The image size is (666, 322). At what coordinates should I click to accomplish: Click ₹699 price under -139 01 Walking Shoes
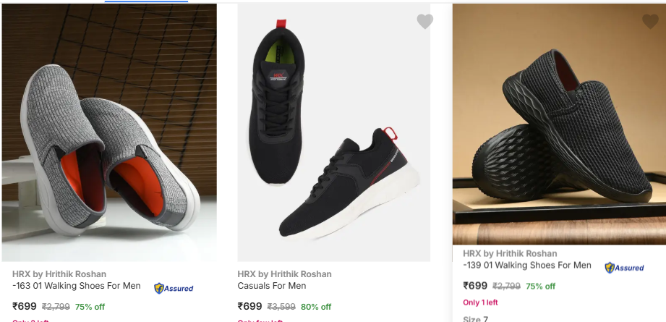(475, 286)
